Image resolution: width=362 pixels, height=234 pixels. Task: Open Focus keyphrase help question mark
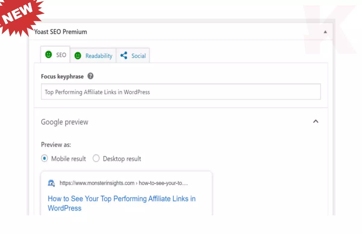91,76
